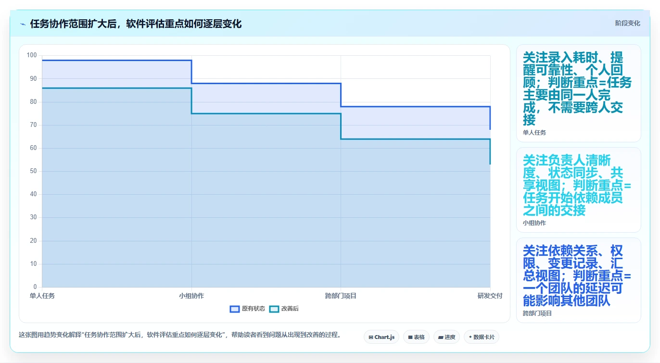Click the 30 y-axis value

click(x=33, y=217)
